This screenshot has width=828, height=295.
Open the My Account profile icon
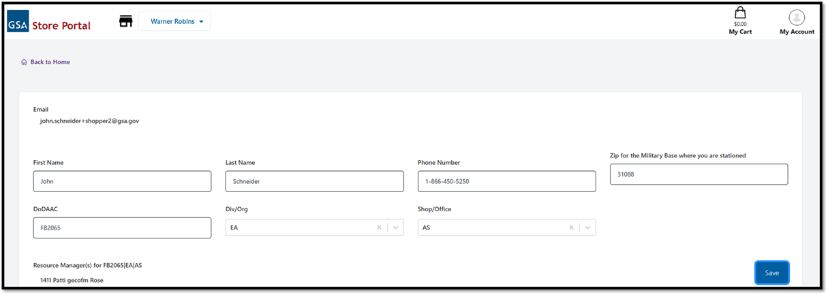[797, 18]
